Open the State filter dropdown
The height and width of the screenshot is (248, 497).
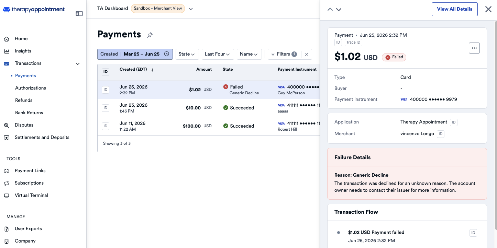(x=187, y=54)
